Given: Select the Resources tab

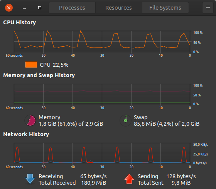Looking at the screenshot, I should pos(119,8).
